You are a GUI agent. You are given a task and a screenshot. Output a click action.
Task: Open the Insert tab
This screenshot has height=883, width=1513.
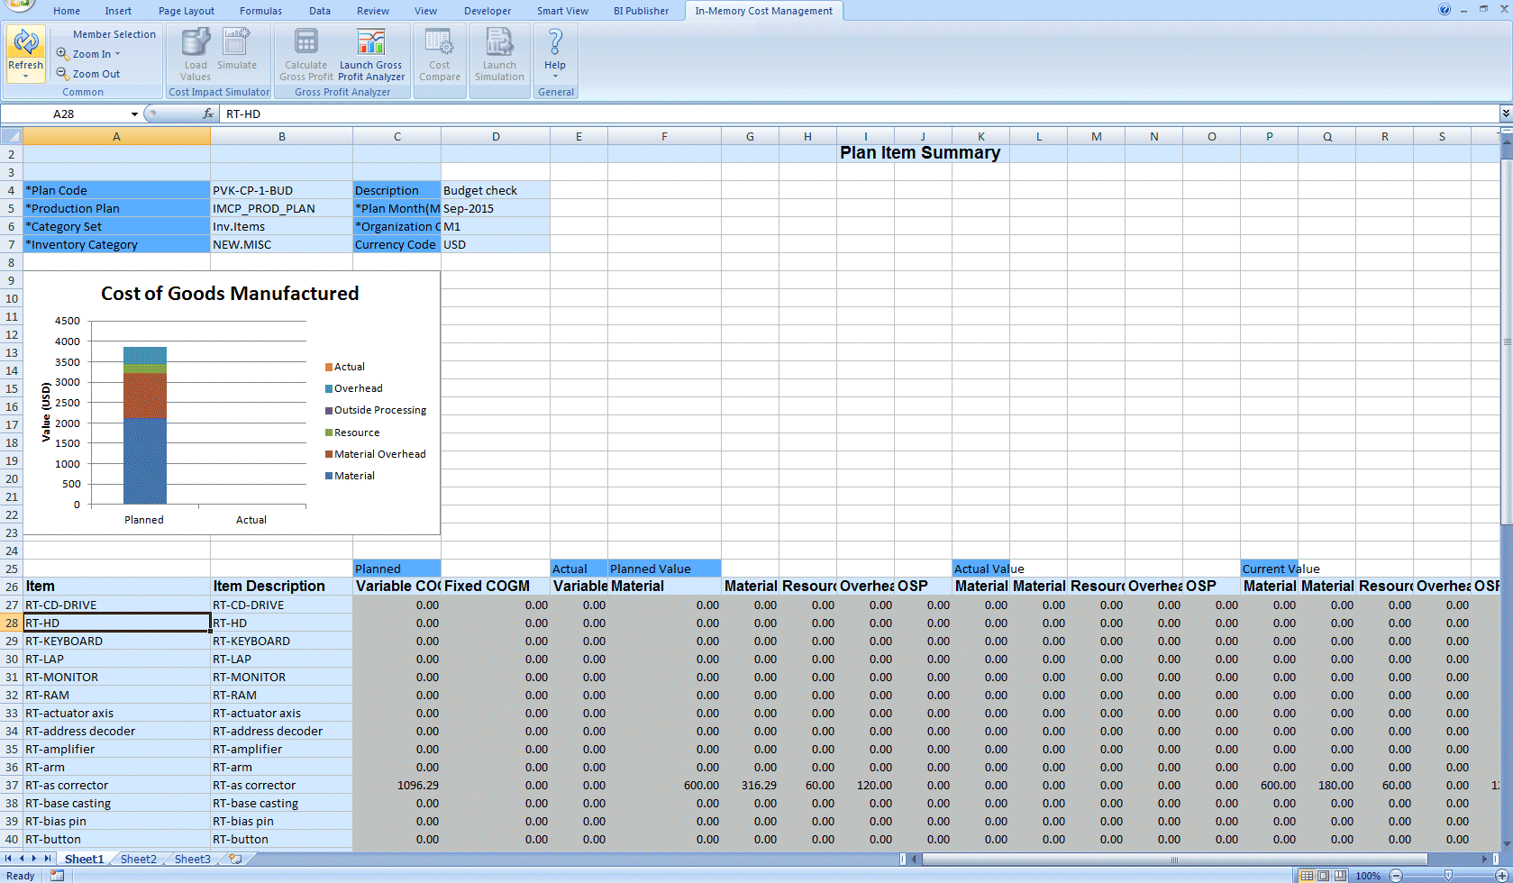click(118, 11)
